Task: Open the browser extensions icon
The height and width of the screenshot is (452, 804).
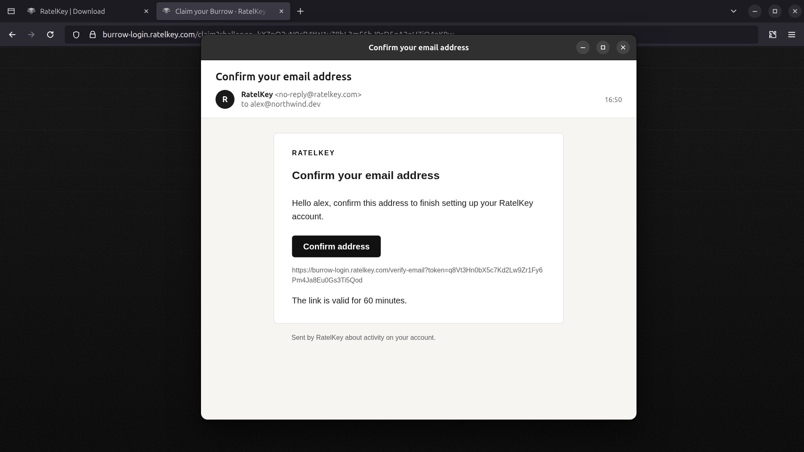Action: tap(773, 35)
